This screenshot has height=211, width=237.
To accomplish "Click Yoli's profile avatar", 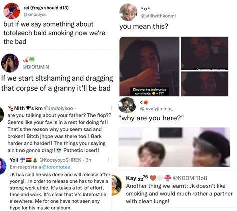I will tap(3, 166).
